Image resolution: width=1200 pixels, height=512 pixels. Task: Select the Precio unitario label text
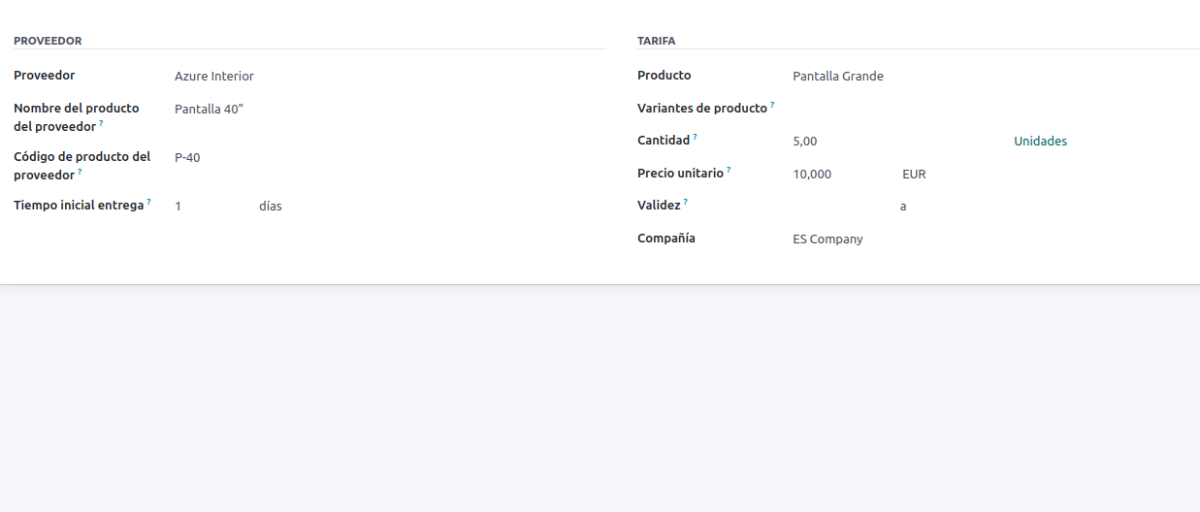pyautogui.click(x=680, y=173)
